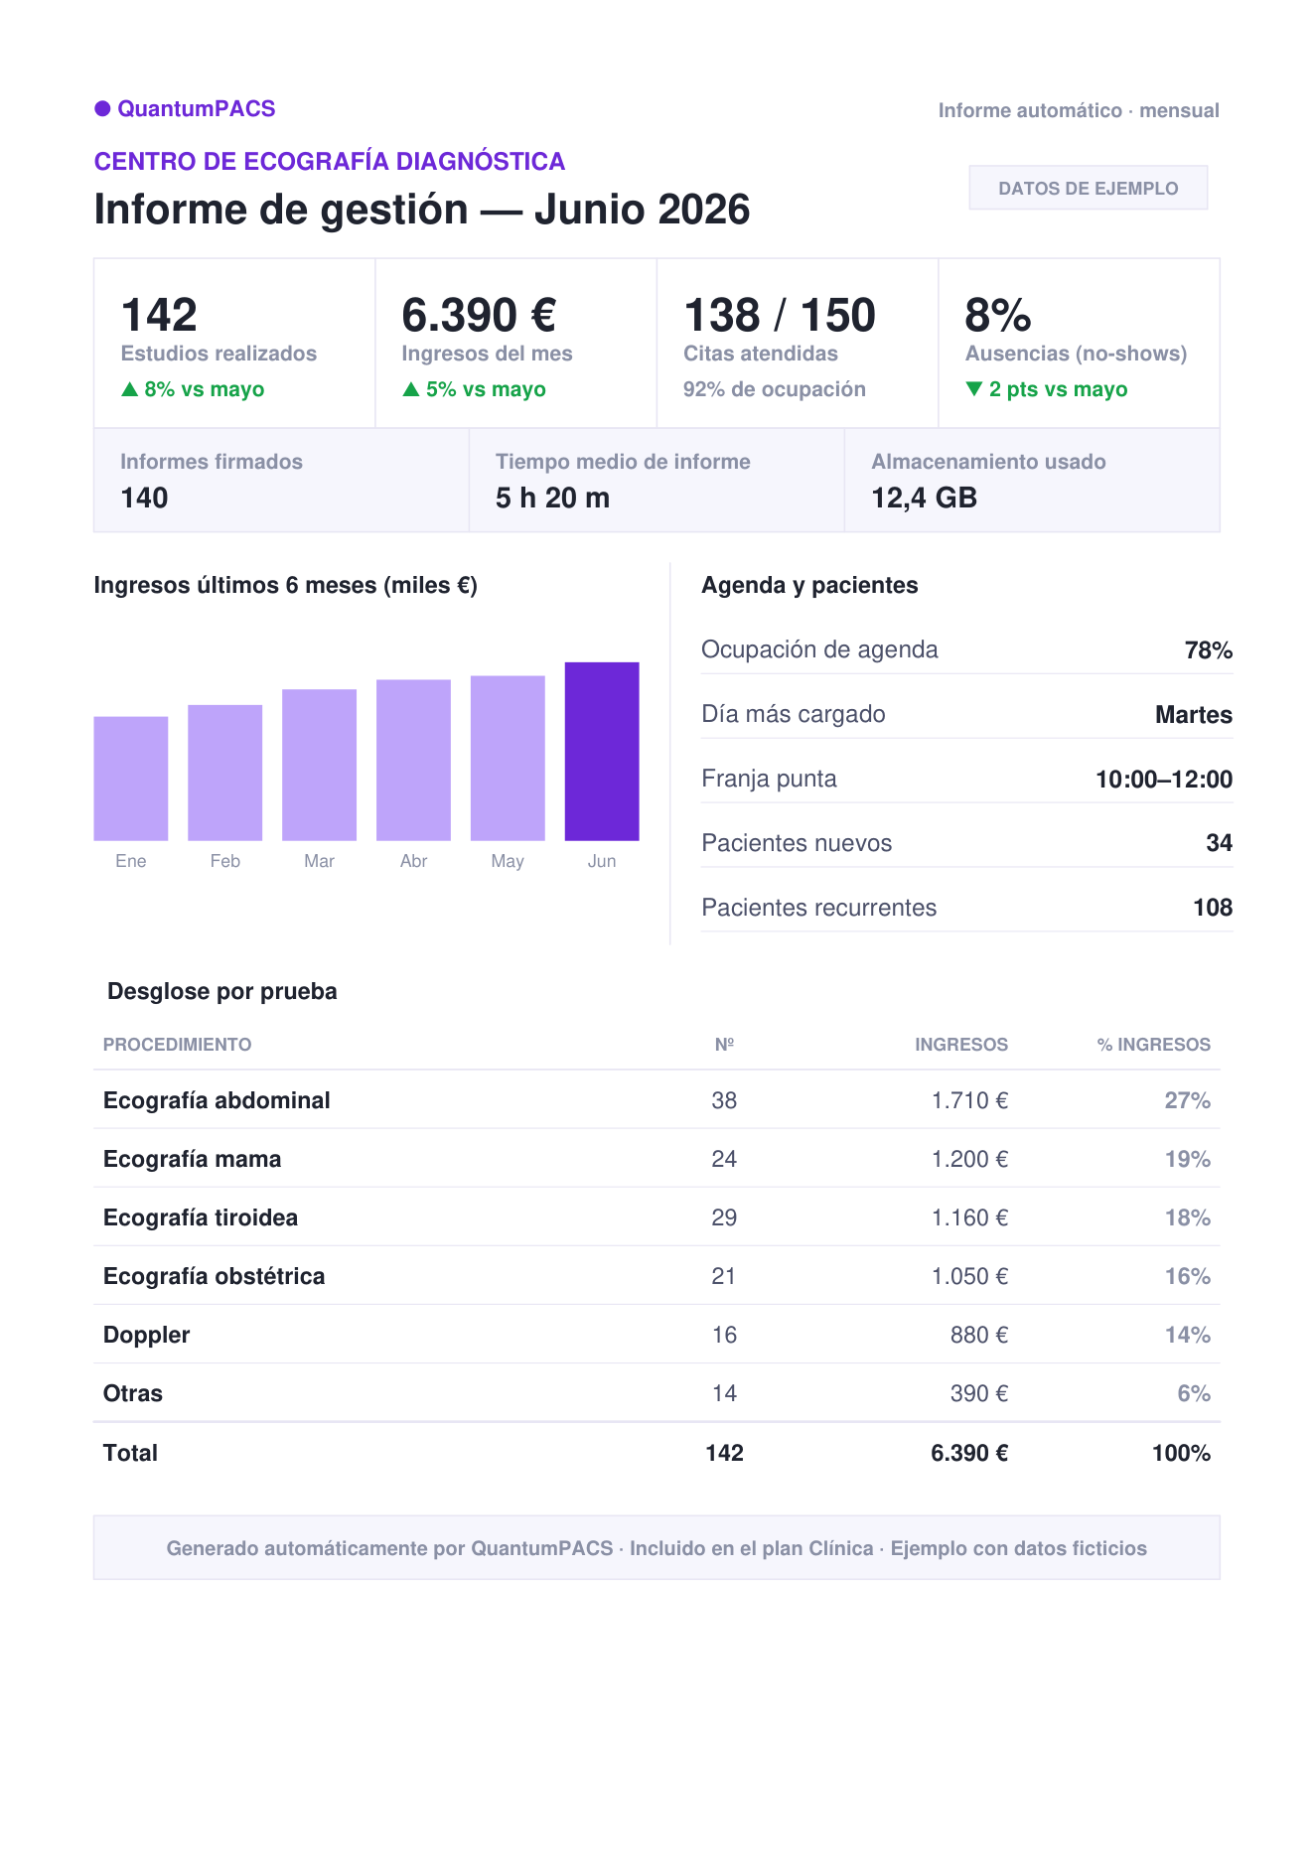Click the '14%' share cell in Doppler row

coord(1188,1335)
